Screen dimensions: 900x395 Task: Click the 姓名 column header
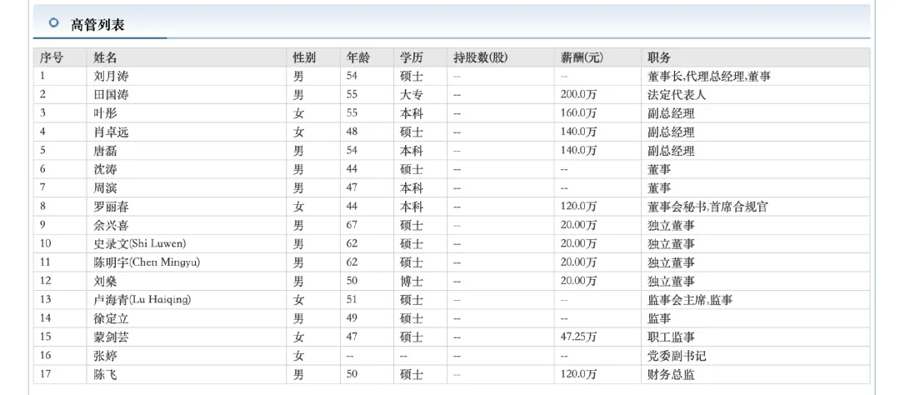click(105, 57)
